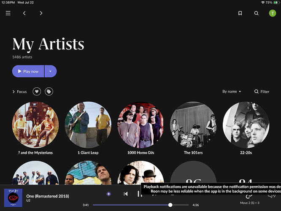Click the Roon Radio sparkle icon
The height and width of the screenshot is (211, 281).
(108, 194)
